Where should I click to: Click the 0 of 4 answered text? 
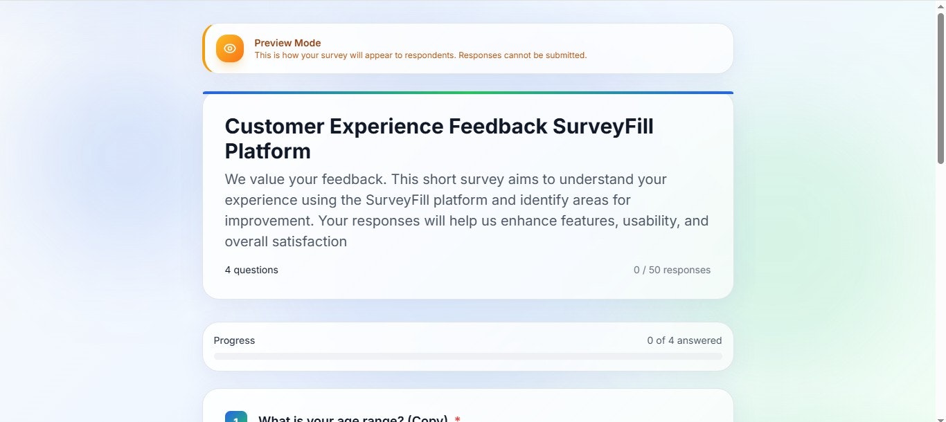[684, 340]
